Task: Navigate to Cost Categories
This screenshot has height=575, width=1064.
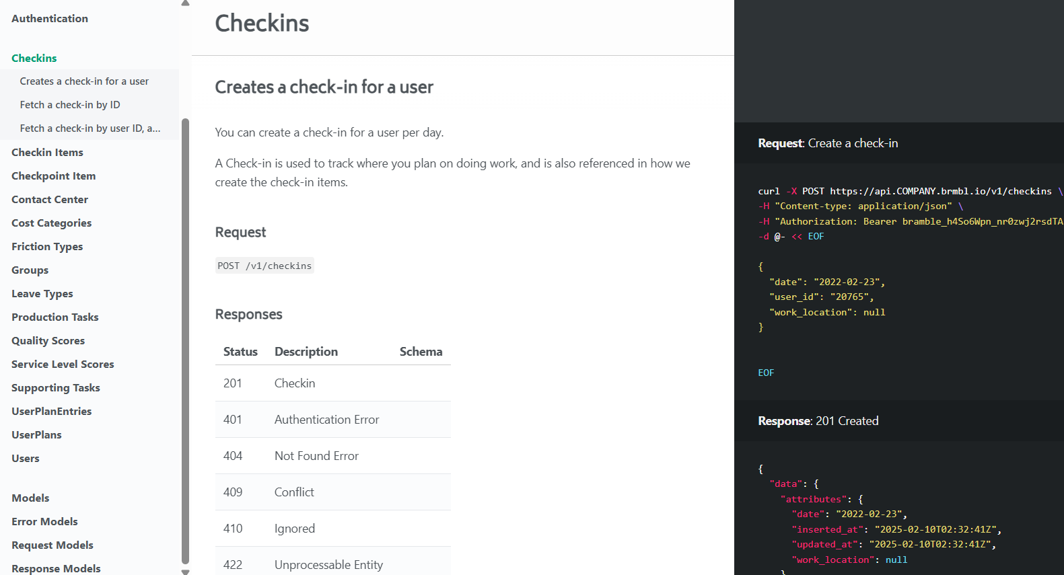Action: pyautogui.click(x=52, y=223)
